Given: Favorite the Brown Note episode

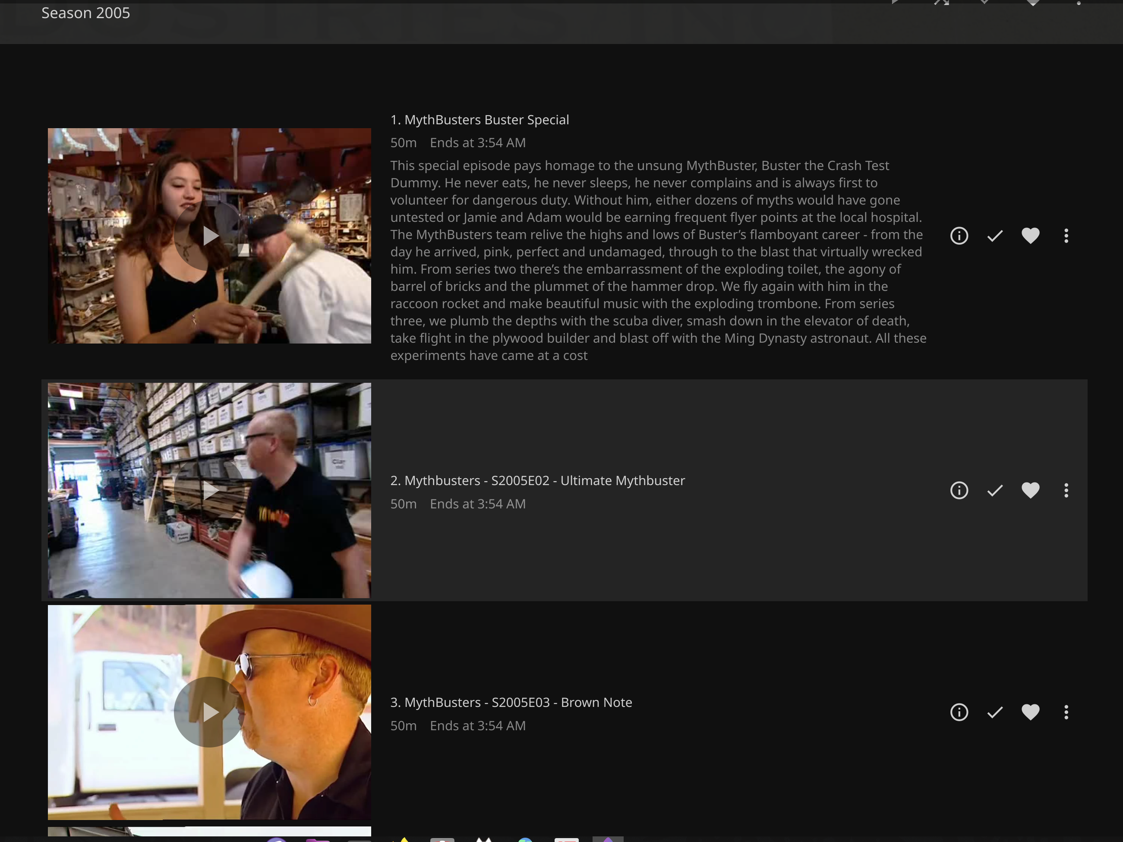Looking at the screenshot, I should pyautogui.click(x=1030, y=712).
